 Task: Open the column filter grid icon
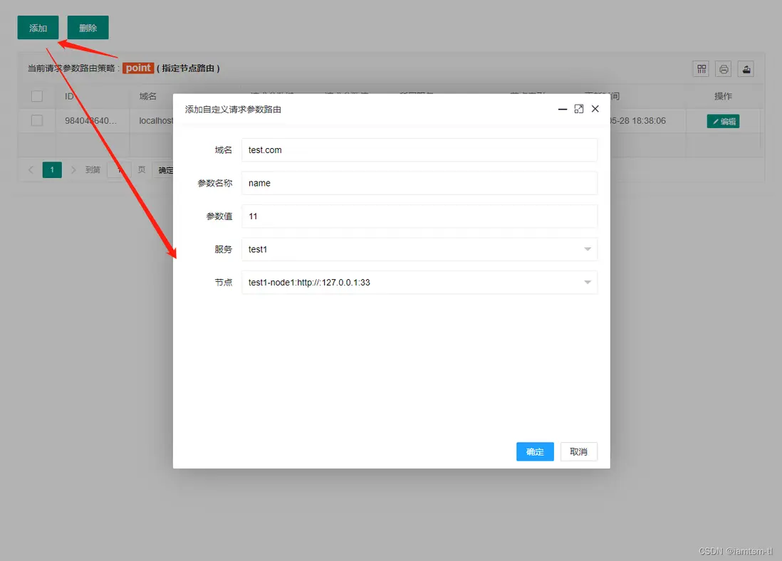[702, 69]
